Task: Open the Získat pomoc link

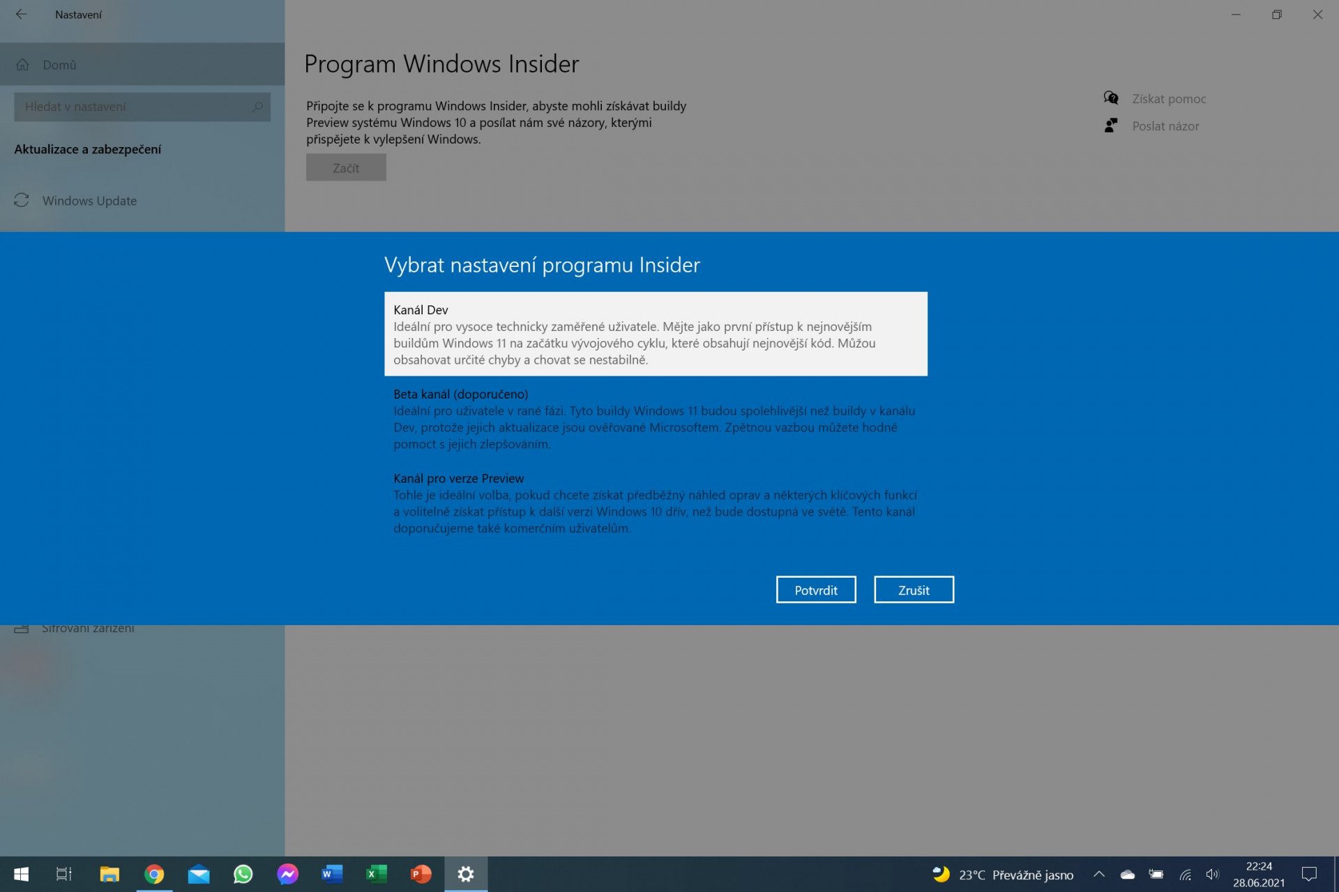Action: pos(1169,99)
